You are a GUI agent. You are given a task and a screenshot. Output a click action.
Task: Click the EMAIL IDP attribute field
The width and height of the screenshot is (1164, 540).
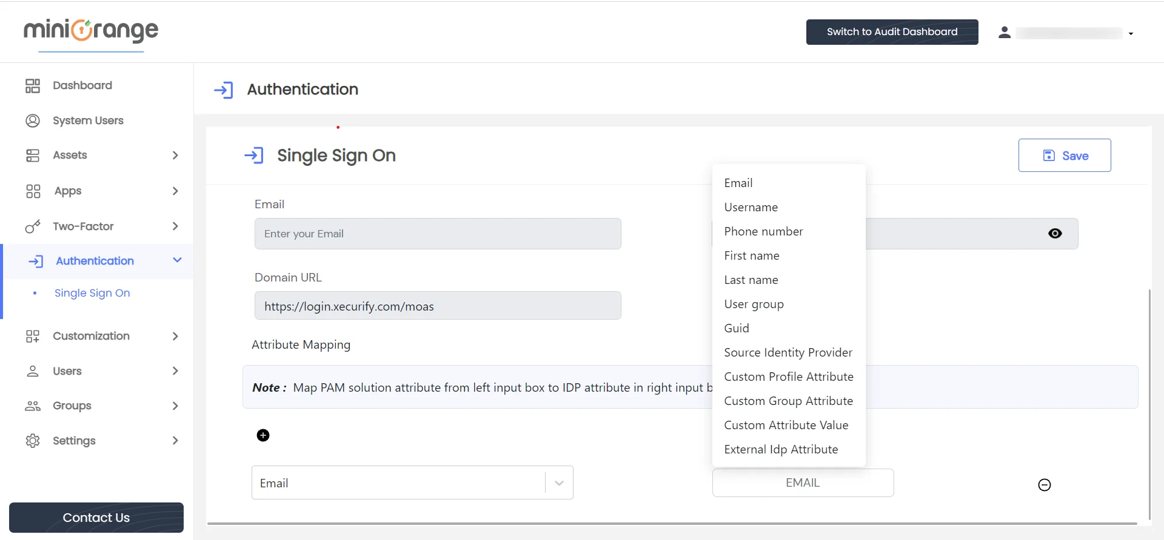(803, 482)
